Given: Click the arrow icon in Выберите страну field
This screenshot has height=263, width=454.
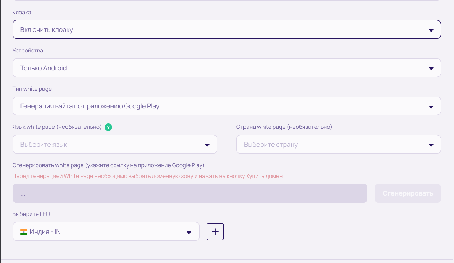Looking at the screenshot, I should tap(431, 145).
